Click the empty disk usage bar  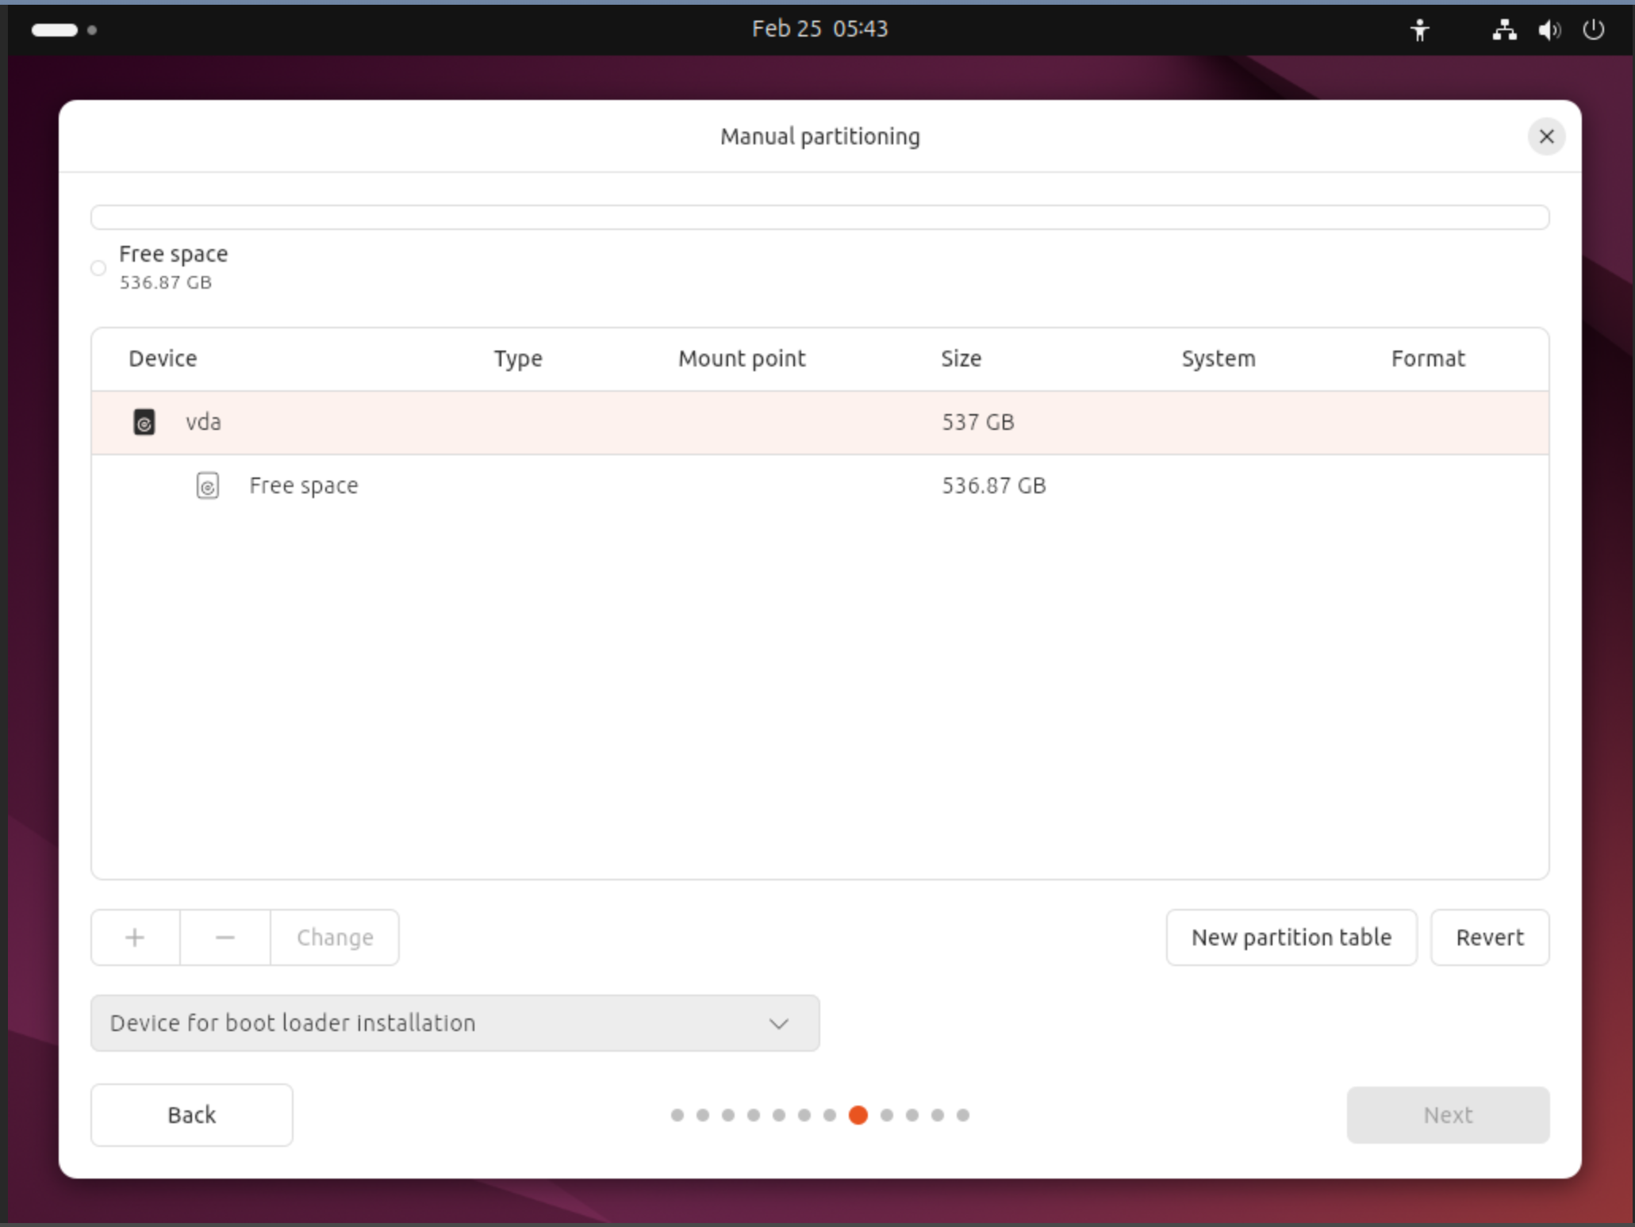click(819, 217)
